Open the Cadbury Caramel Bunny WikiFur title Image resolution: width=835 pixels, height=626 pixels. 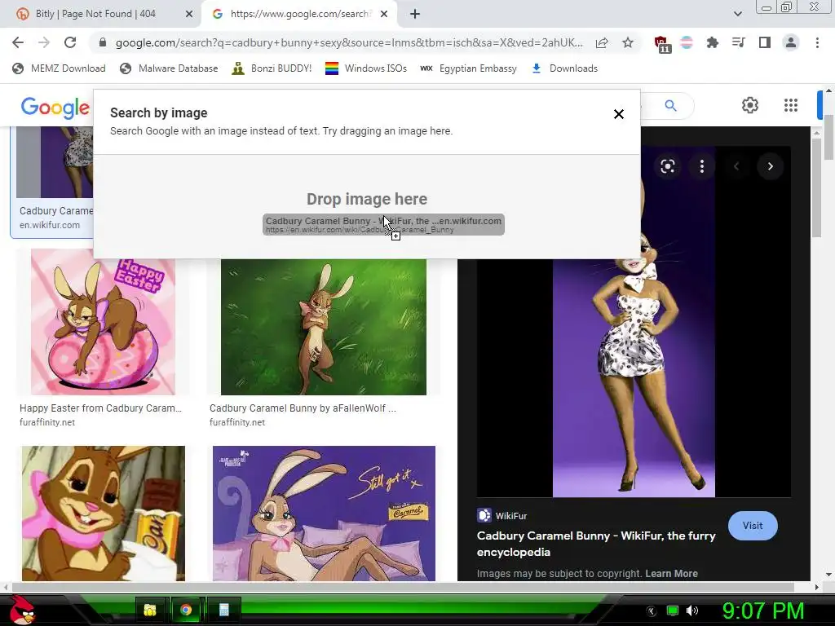(596, 544)
